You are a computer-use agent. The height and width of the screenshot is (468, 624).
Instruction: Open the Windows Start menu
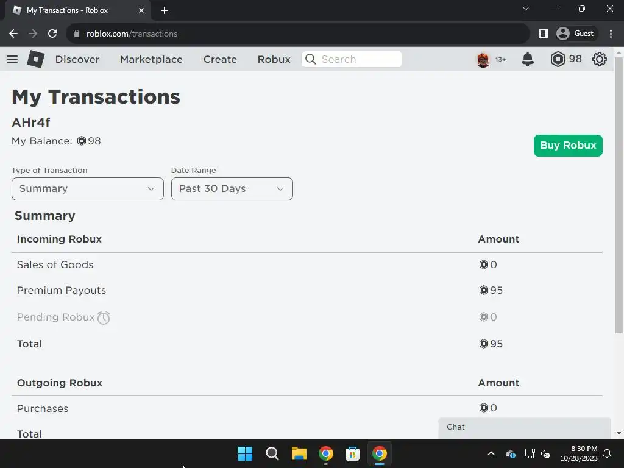[x=245, y=453]
